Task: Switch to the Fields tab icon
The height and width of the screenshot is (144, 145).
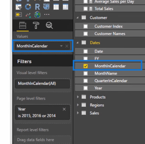Action: pos(23,25)
